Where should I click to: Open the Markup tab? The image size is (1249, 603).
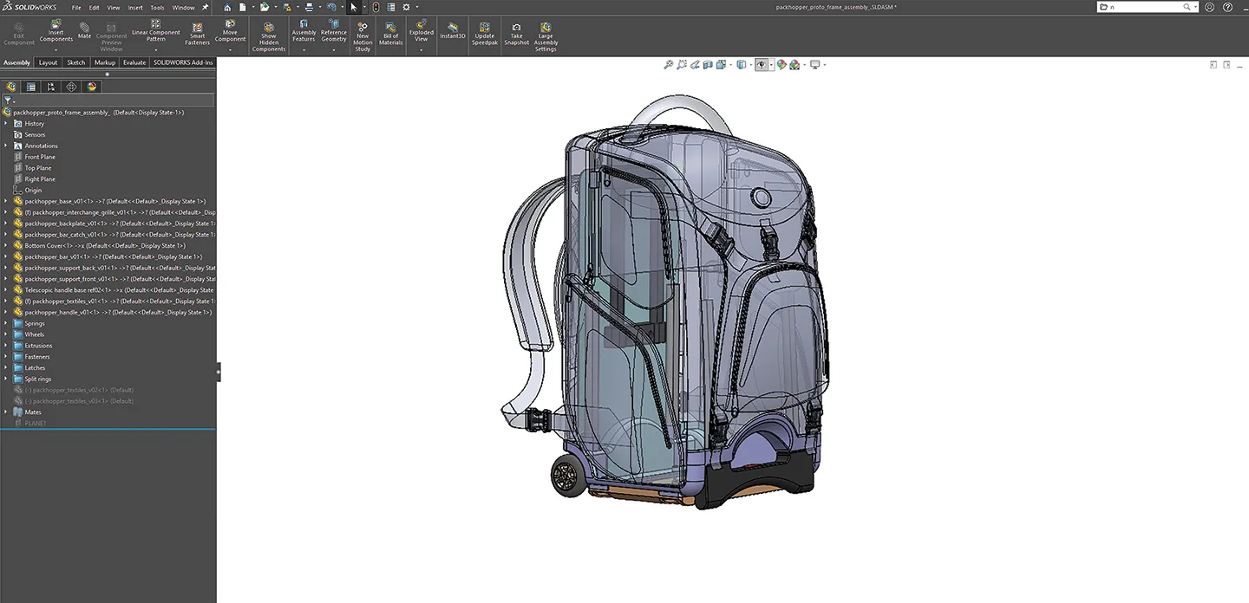(105, 62)
